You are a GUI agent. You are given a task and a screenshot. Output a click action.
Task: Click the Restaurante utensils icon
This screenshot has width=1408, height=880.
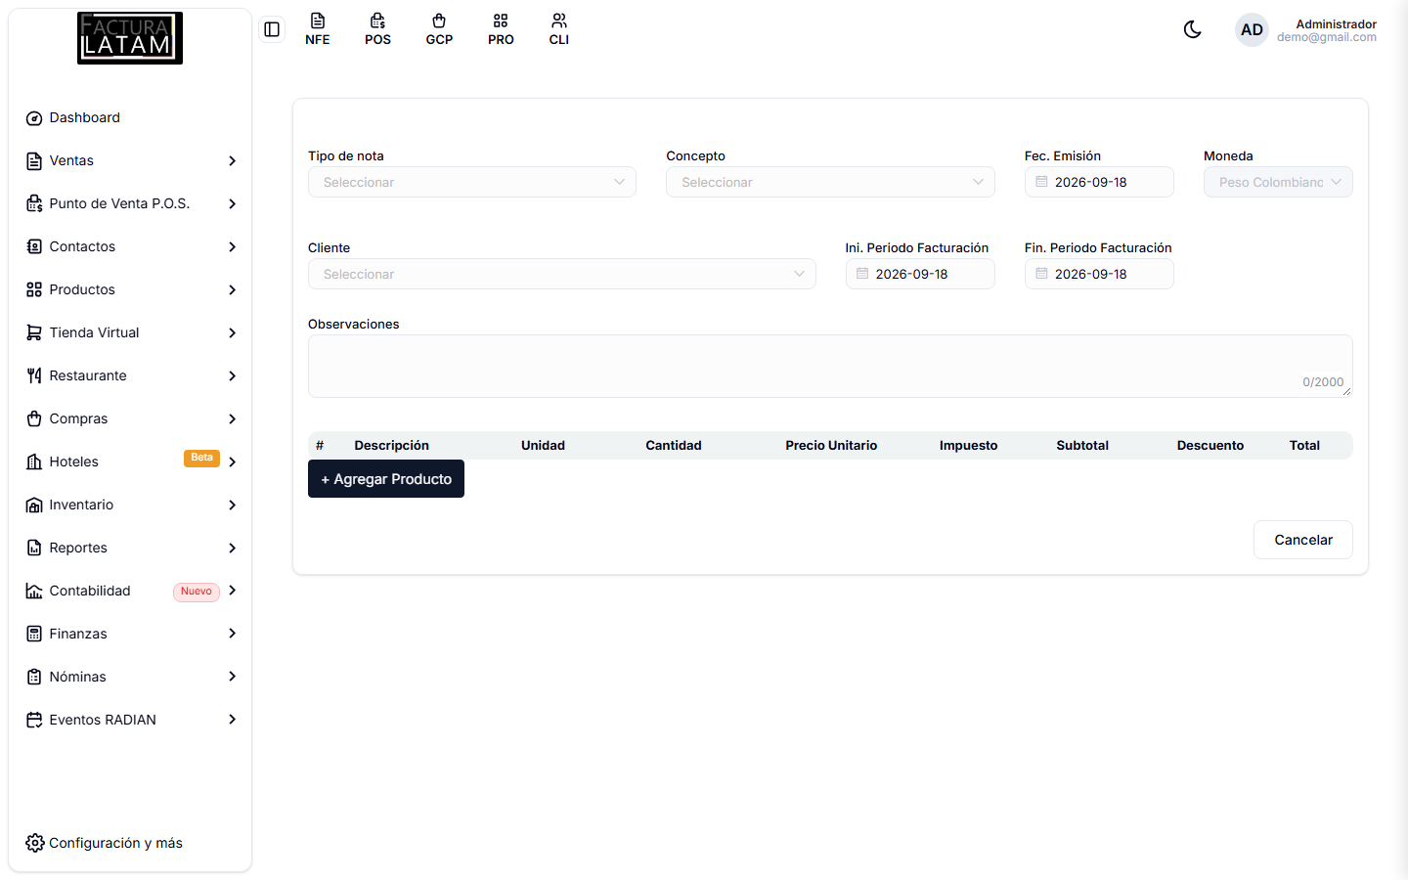point(34,375)
